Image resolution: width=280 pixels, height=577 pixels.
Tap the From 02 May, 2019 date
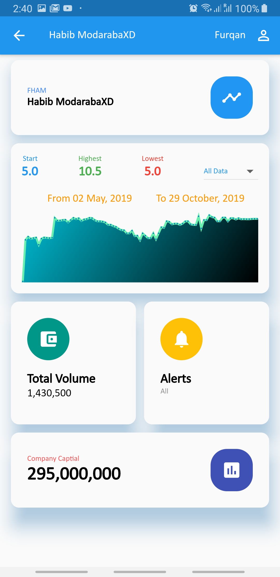90,198
